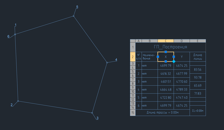This screenshot has width=224, height=130.
Task: Click X value 4699.79 in point 1 row
Action: (166, 66)
